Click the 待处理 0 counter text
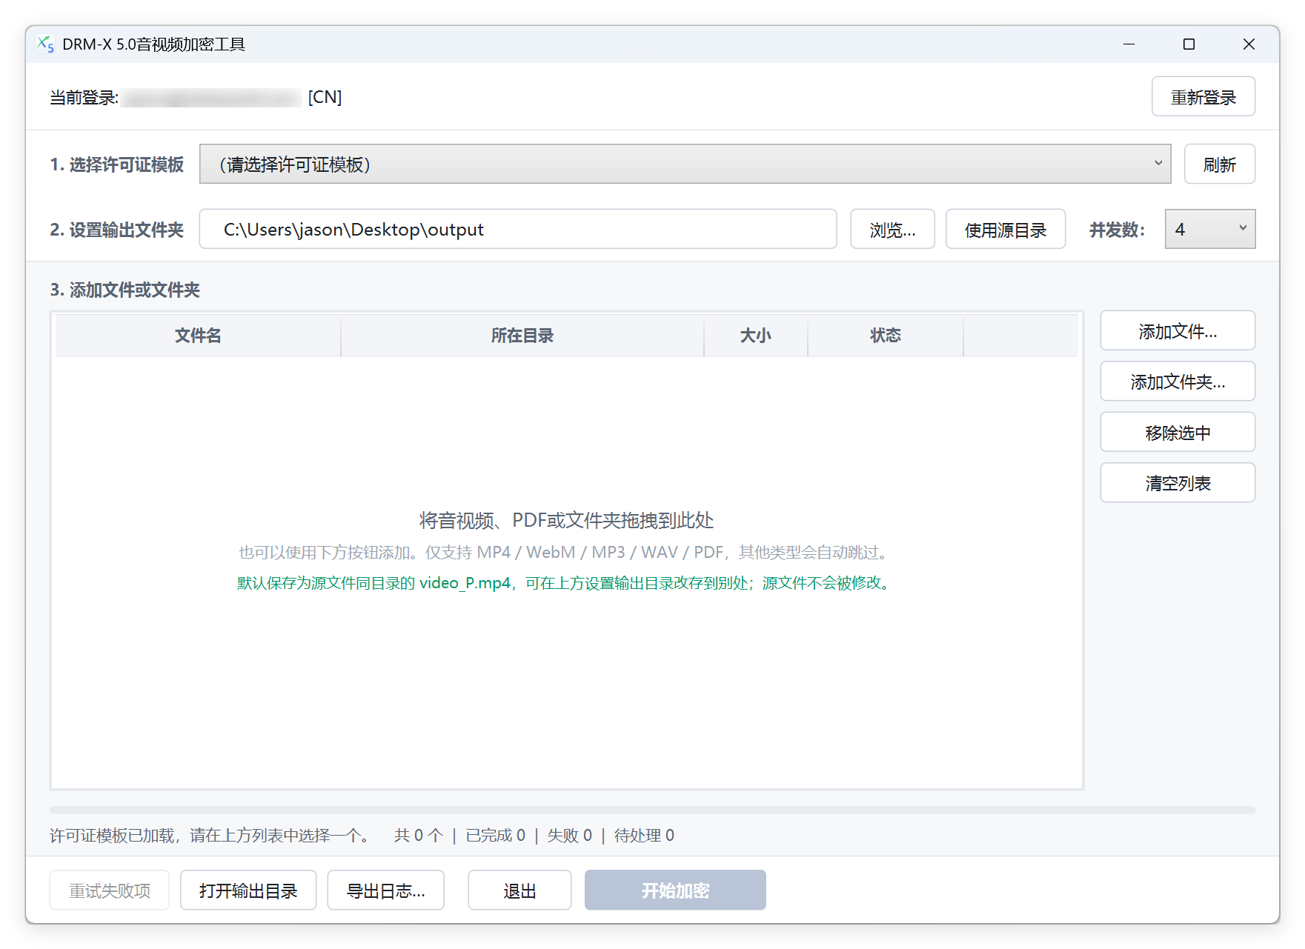Image resolution: width=1305 pixels, height=949 pixels. [x=644, y=836]
